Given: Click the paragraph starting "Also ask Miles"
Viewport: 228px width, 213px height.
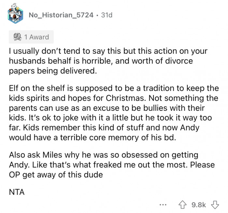Looking at the screenshot, I should point(111,165).
